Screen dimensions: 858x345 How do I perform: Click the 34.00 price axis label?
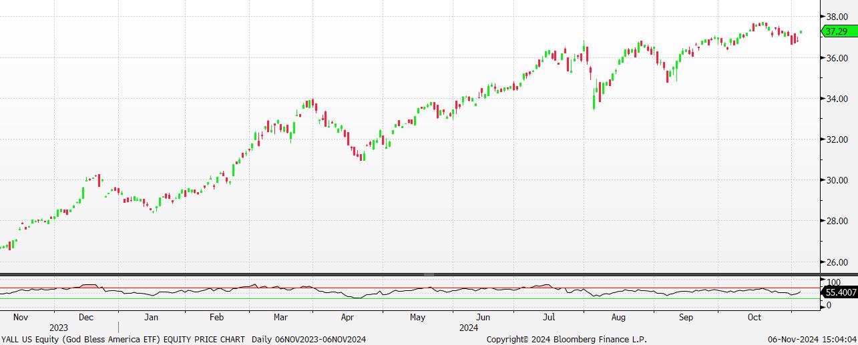point(837,99)
